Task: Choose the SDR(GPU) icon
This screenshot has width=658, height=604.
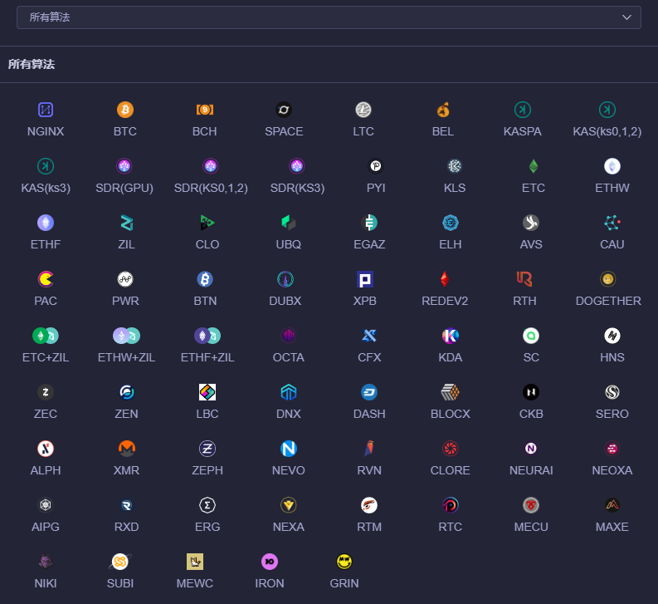Action: [124, 166]
